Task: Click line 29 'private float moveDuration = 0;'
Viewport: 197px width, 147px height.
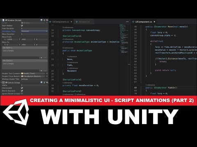Action: 80,85
